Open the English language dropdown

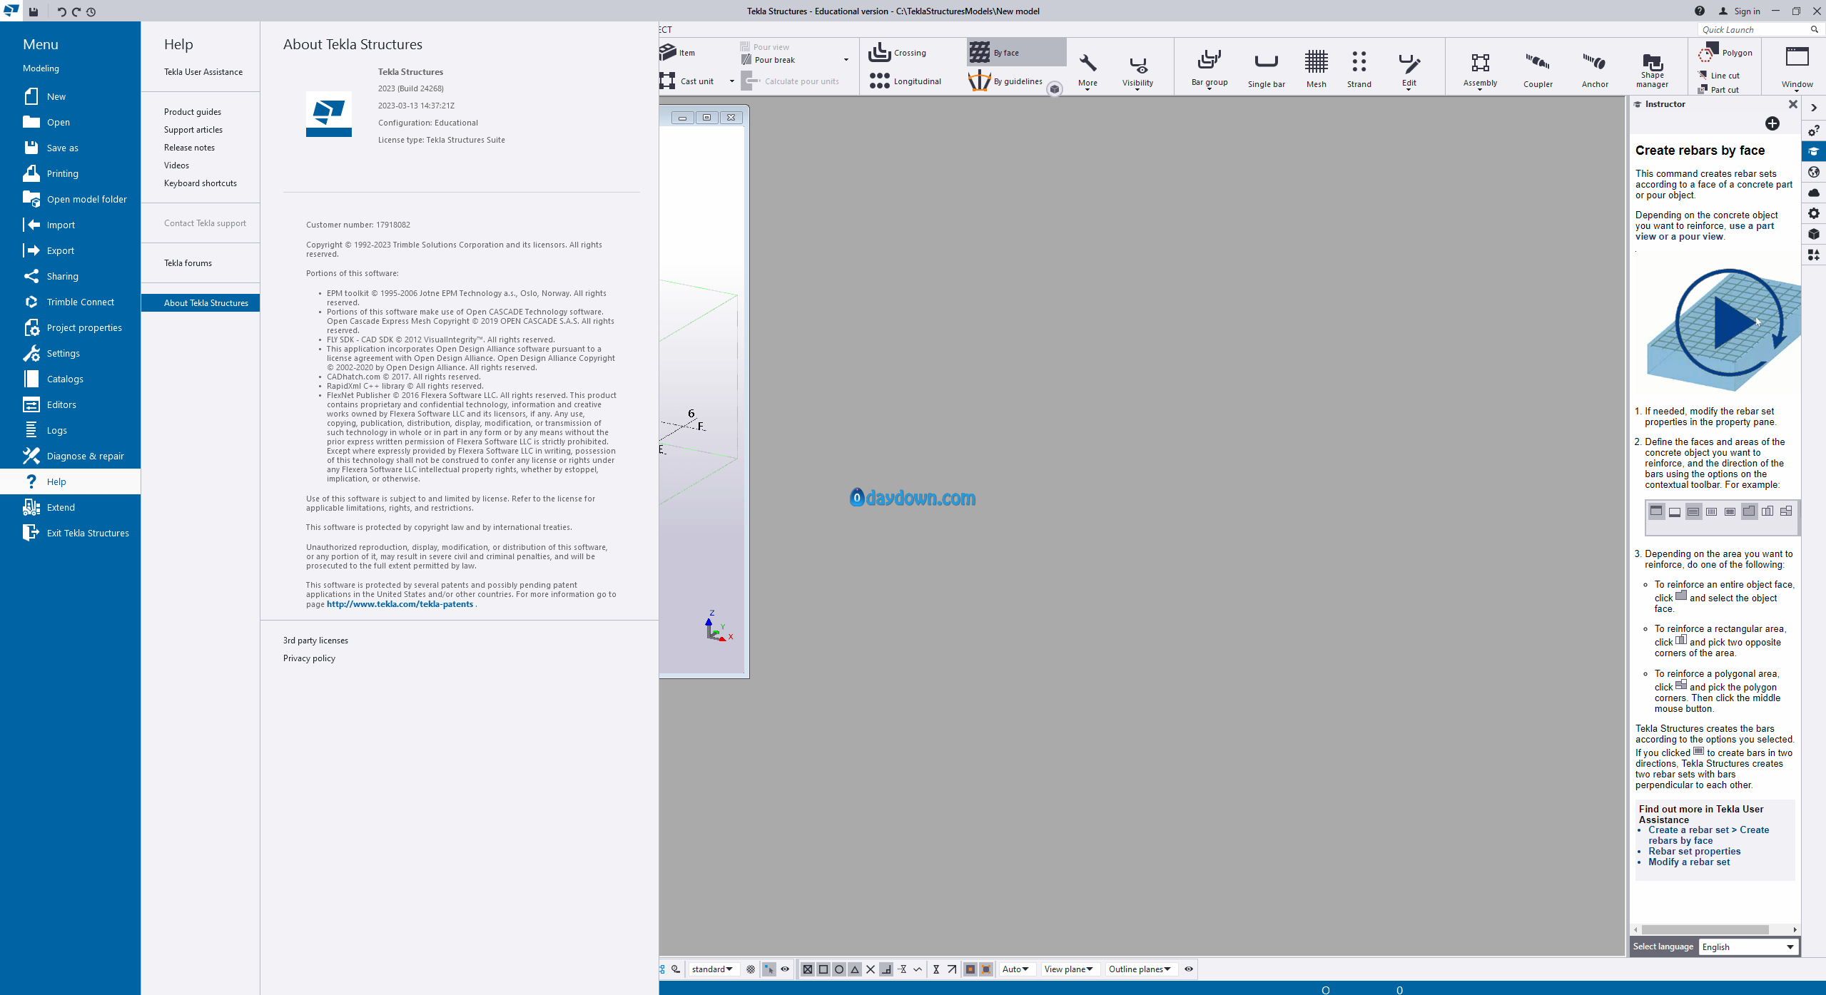click(1748, 947)
